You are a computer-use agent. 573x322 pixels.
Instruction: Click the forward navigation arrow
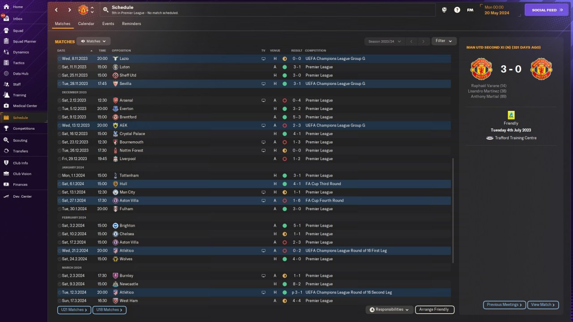tap(69, 10)
